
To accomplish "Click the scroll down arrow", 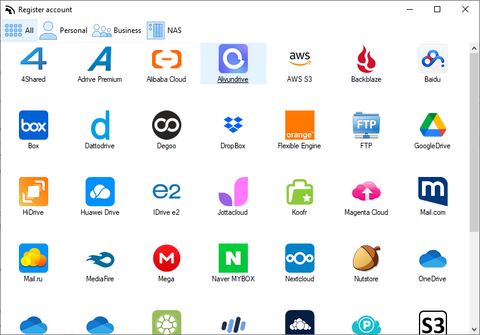I will pos(474,330).
